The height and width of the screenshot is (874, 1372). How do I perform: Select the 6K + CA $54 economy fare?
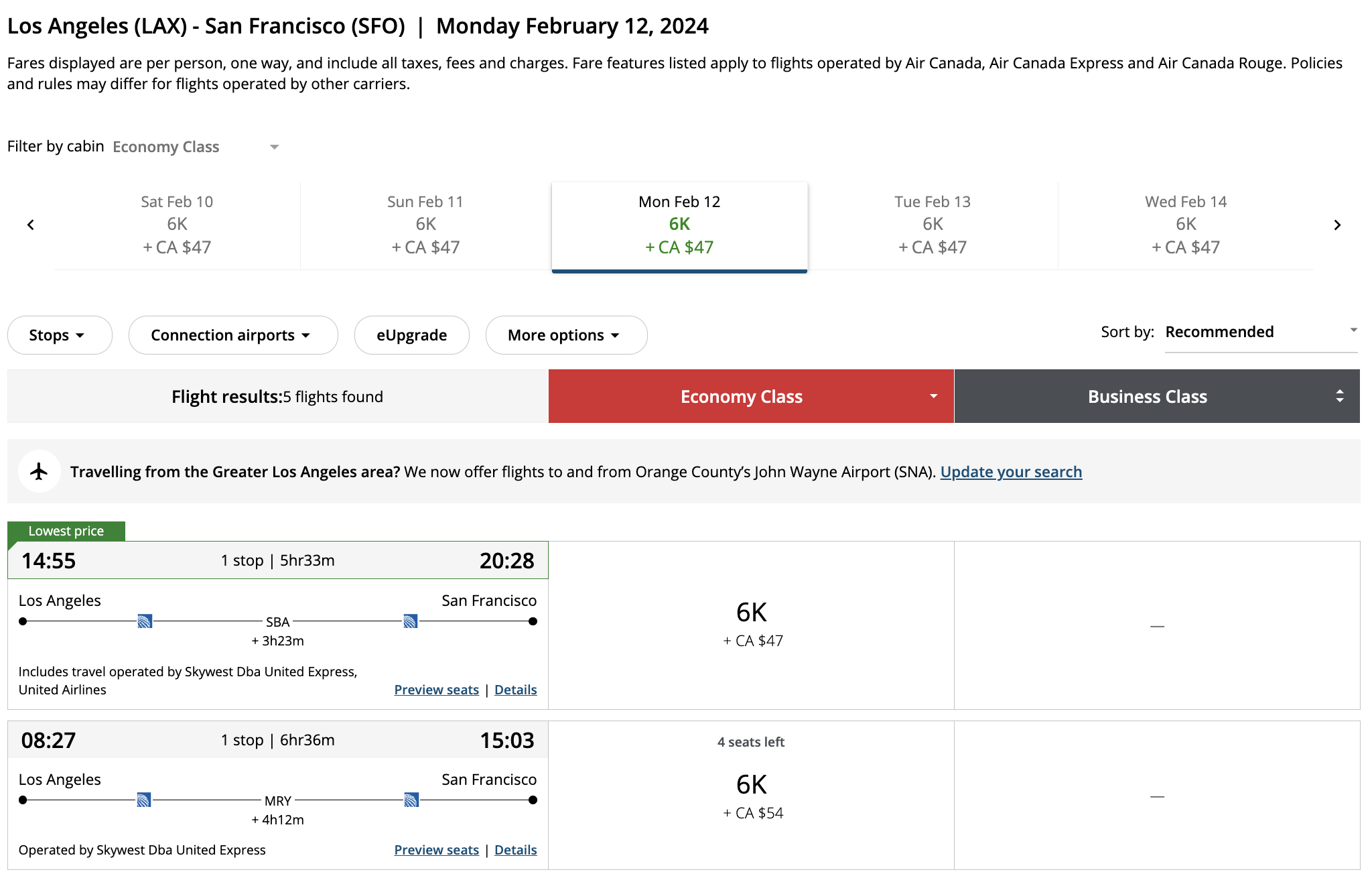pyautogui.click(x=752, y=796)
